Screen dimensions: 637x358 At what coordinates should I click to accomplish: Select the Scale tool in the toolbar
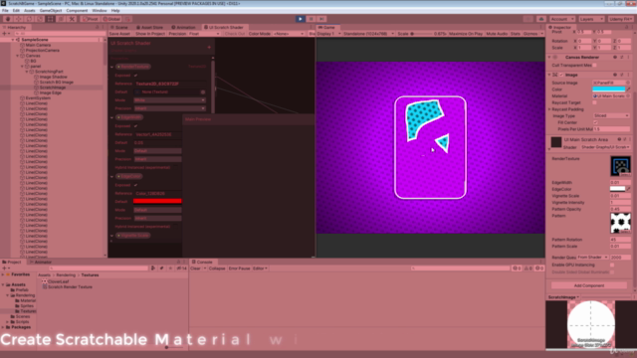40,19
